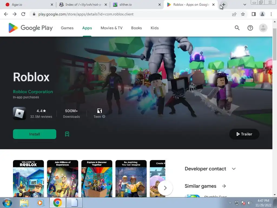Screen dimensions: 277x208
Task: Bookmark this tab with star
Action: pyautogui.click(x=243, y=14)
